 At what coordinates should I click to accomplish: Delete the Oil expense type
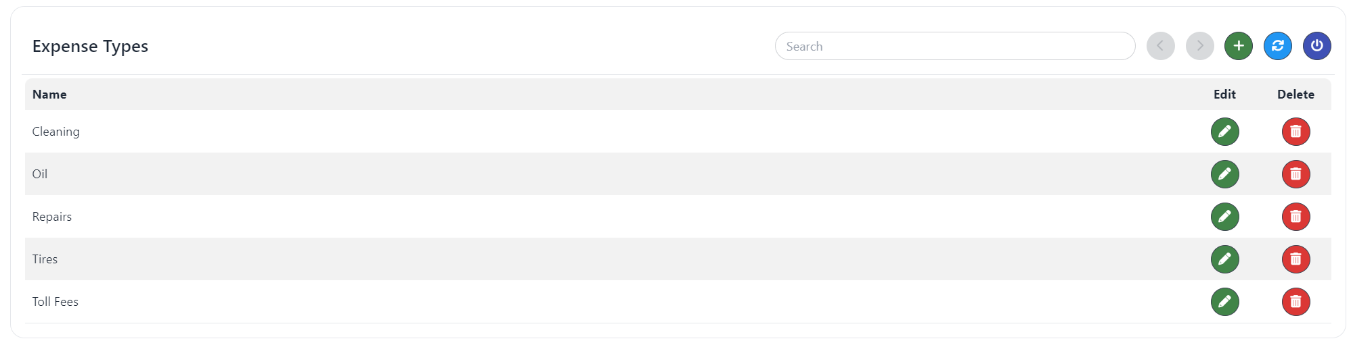[x=1295, y=174]
